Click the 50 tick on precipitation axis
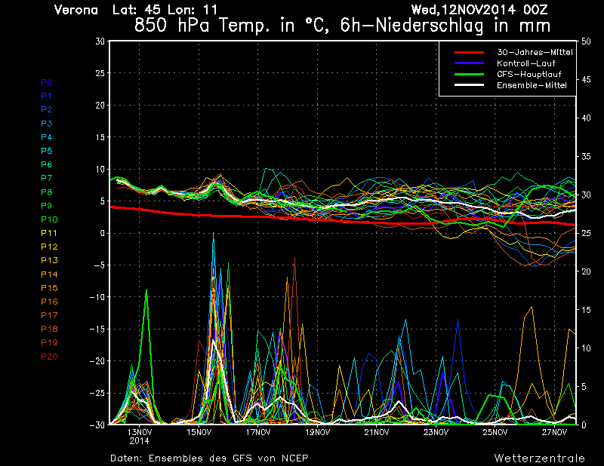 586,41
